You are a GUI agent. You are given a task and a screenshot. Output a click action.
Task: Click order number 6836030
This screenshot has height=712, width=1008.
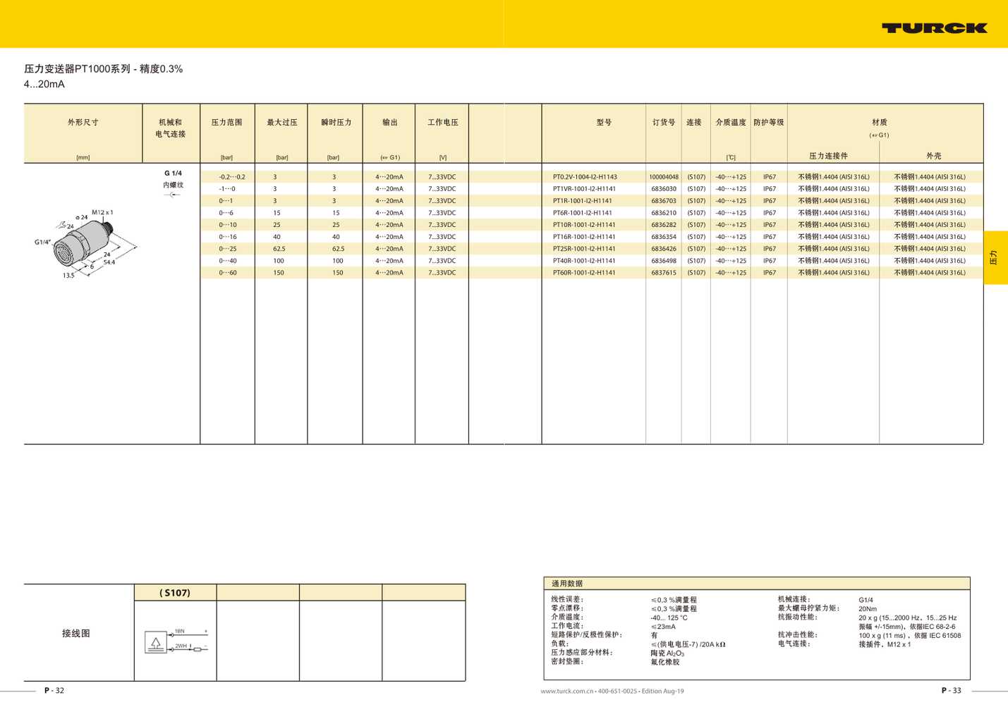coord(664,189)
